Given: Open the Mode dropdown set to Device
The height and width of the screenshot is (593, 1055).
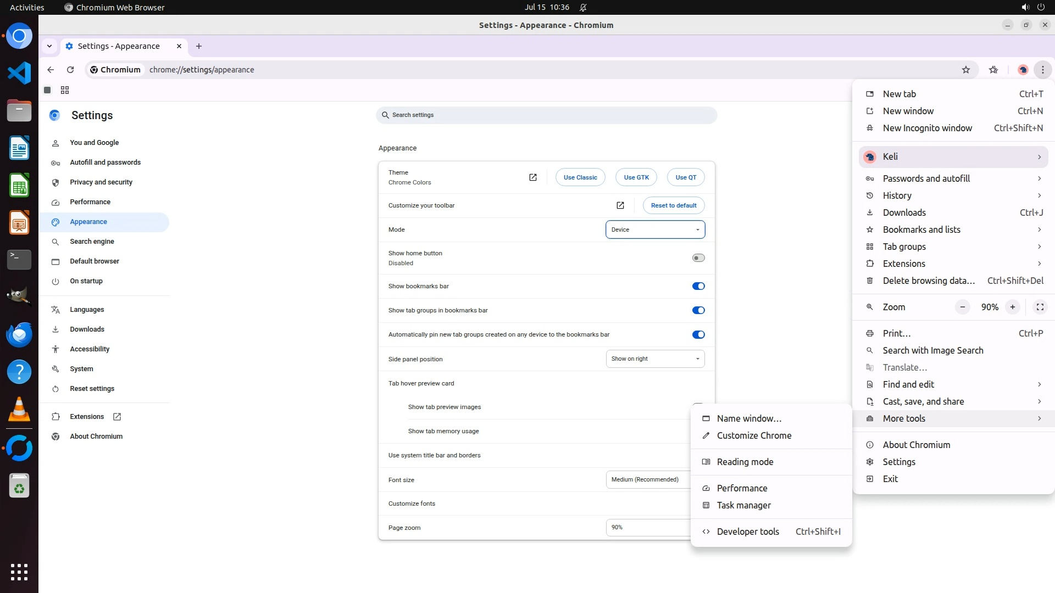Looking at the screenshot, I should (x=654, y=230).
